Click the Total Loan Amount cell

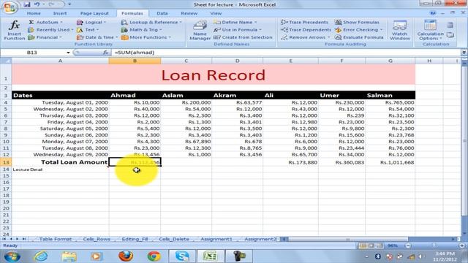pyautogui.click(x=60, y=162)
